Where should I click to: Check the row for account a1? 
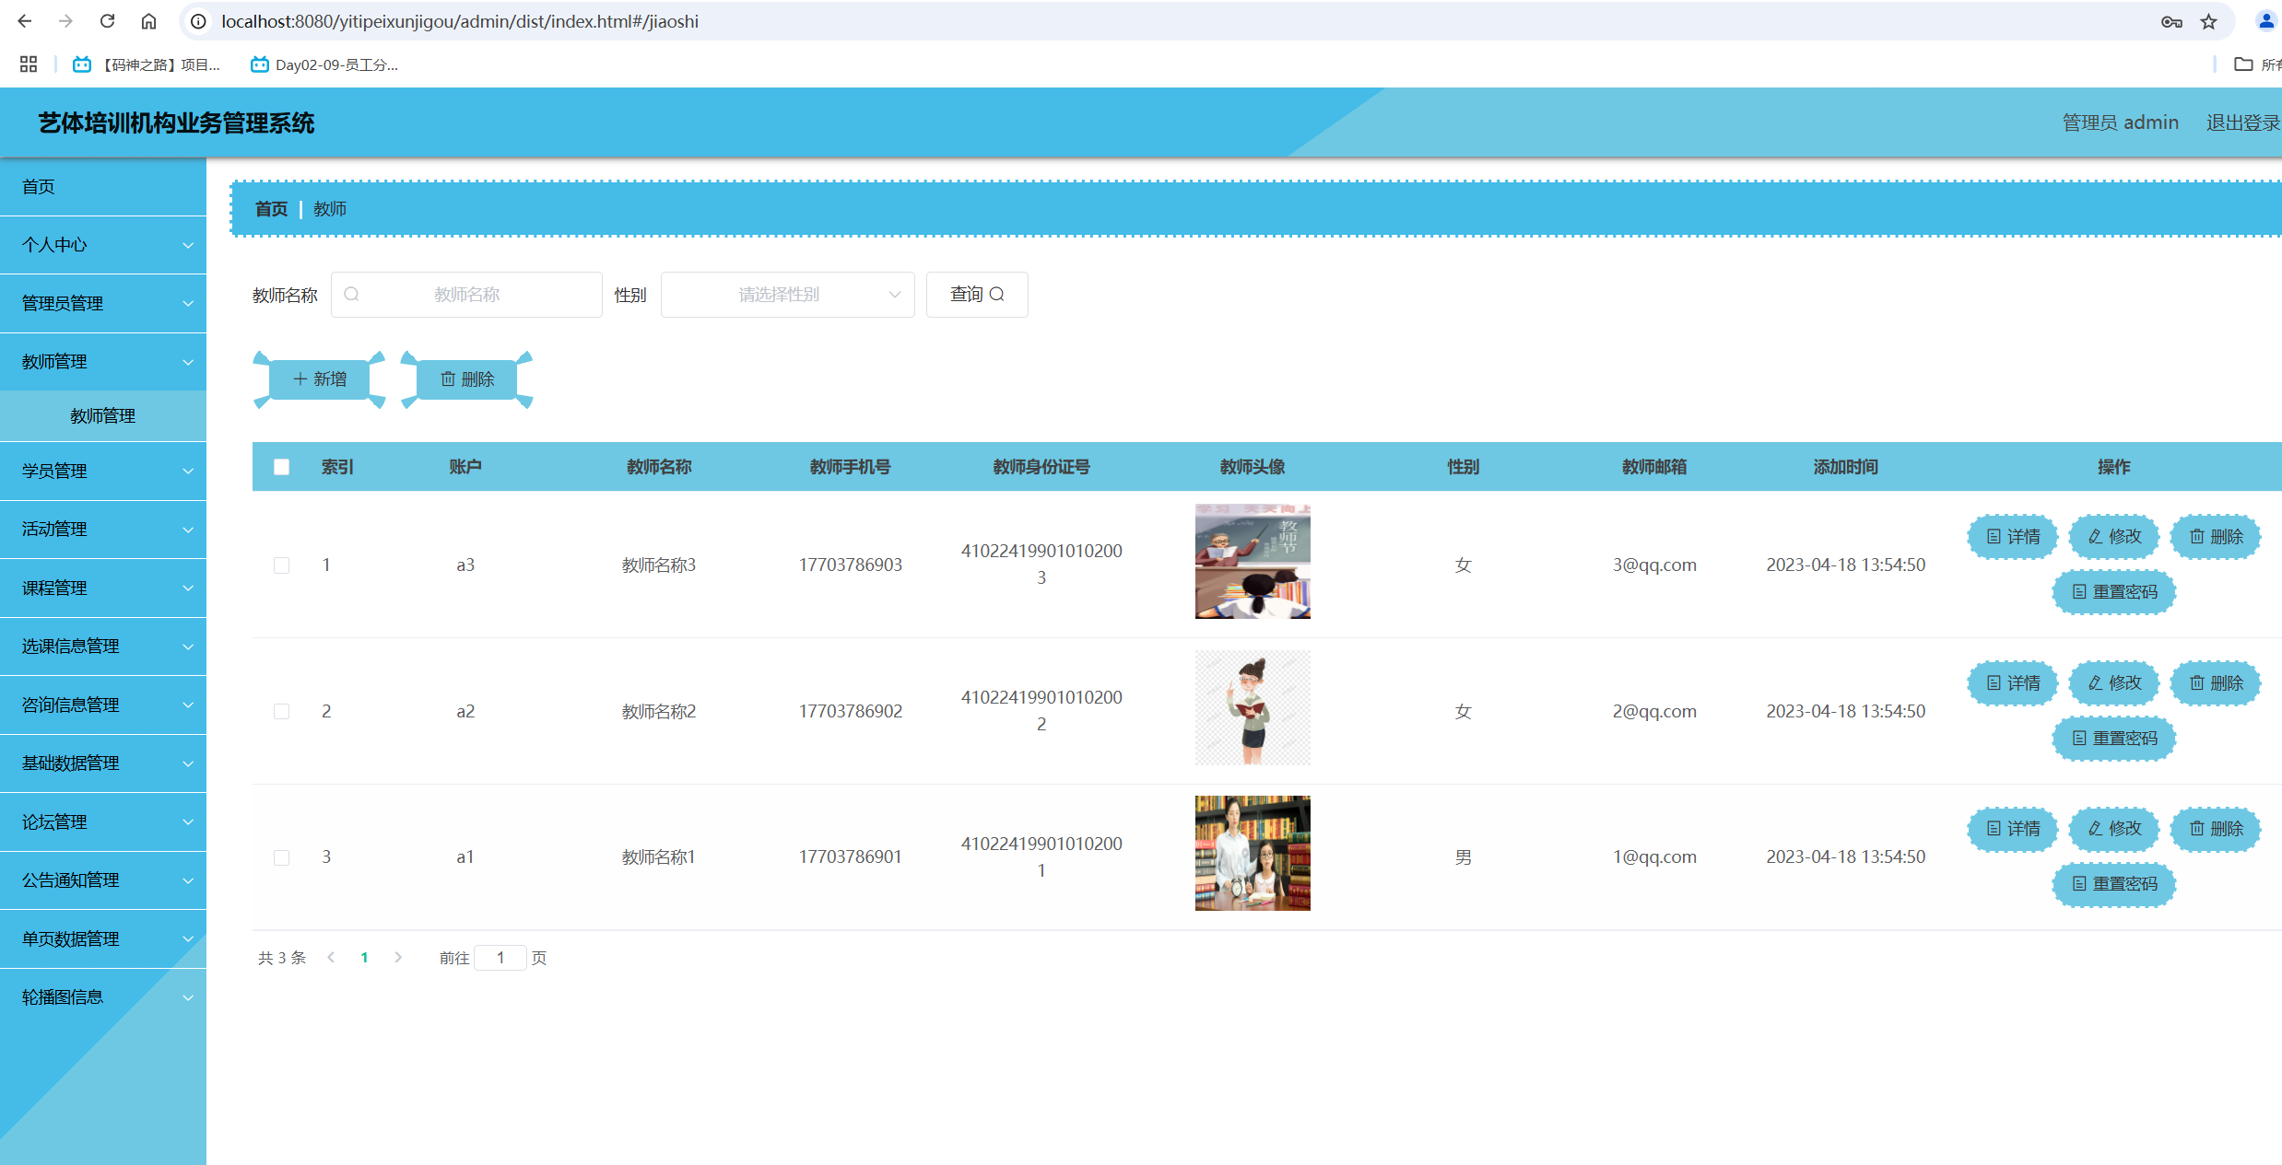(x=282, y=857)
